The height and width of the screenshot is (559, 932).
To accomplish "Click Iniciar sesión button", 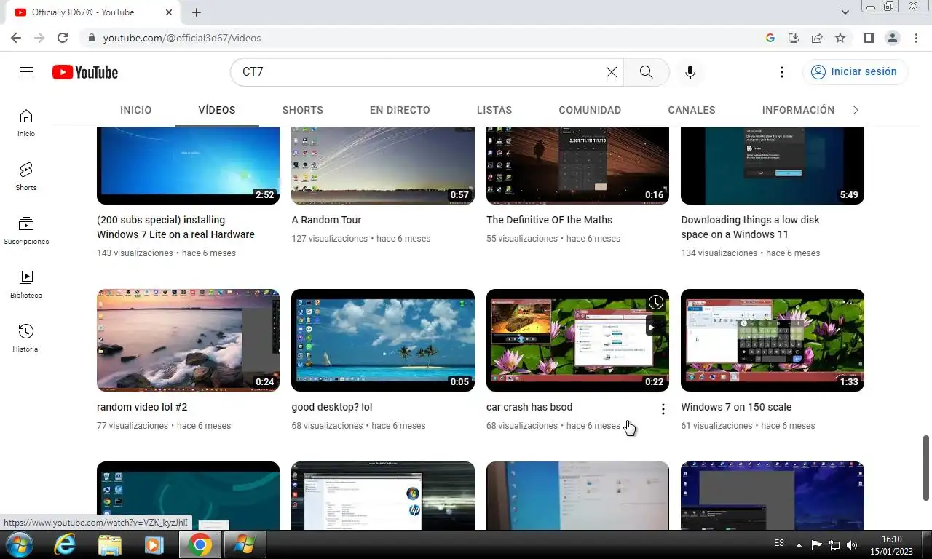I will click(855, 72).
